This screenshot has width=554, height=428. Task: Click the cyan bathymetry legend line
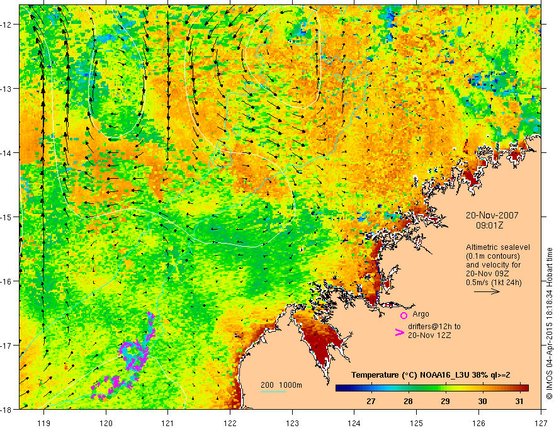(273, 391)
